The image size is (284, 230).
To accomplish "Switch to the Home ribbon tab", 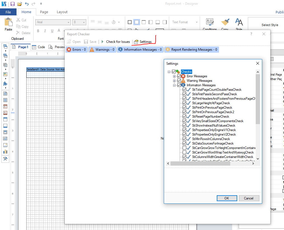I will point(26,12).
